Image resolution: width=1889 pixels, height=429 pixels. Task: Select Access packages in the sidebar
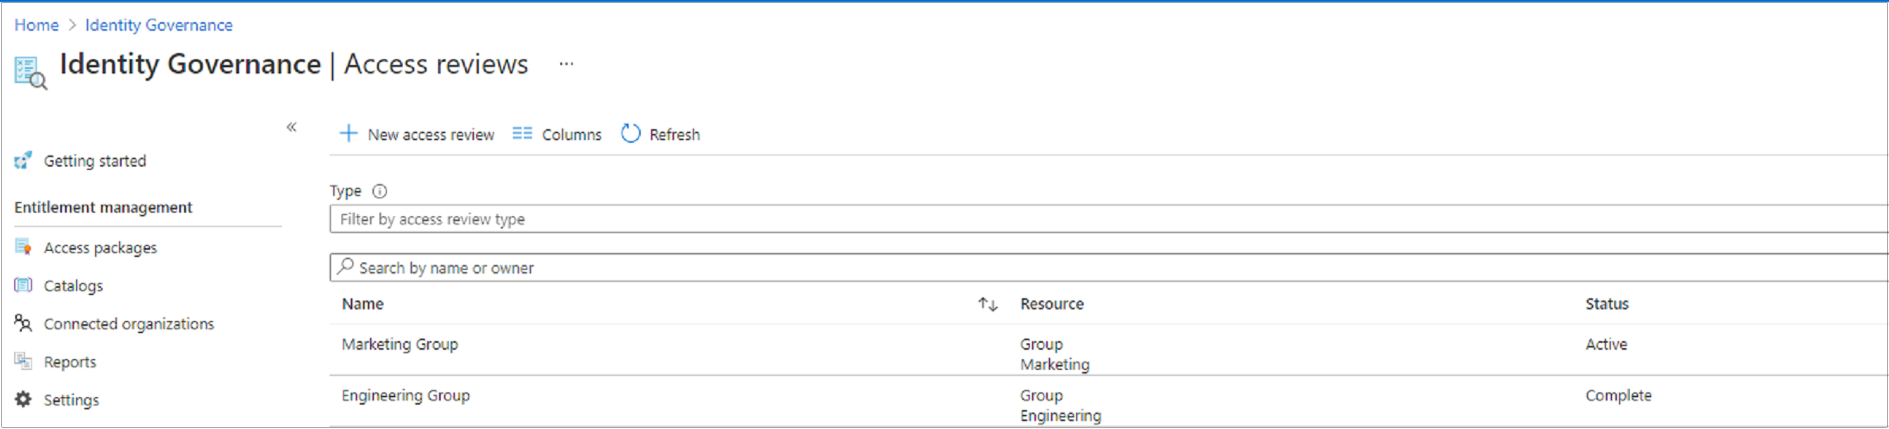(101, 248)
